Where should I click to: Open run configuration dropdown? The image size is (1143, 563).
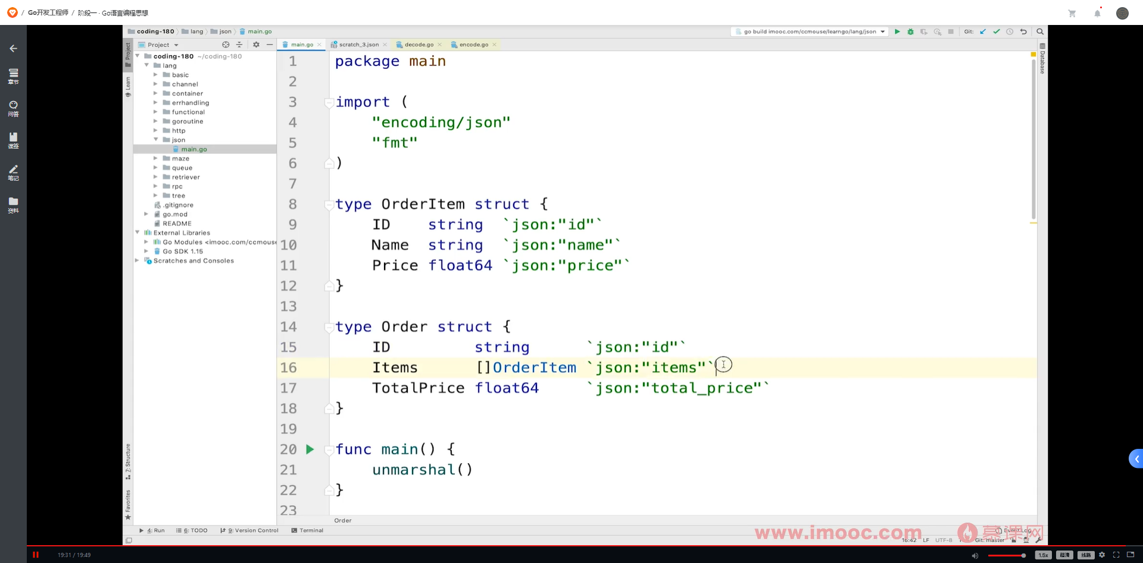point(882,32)
